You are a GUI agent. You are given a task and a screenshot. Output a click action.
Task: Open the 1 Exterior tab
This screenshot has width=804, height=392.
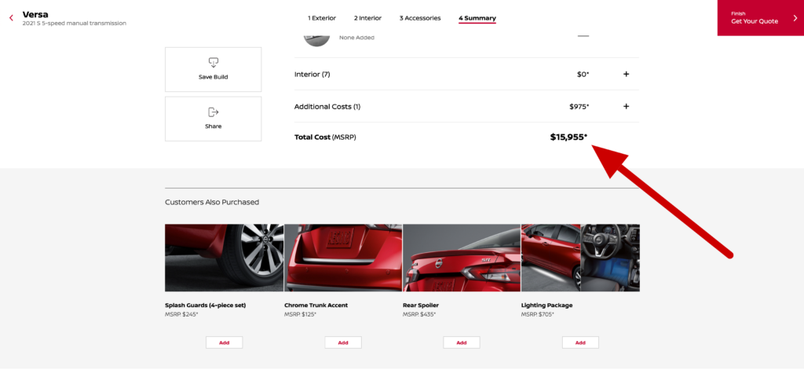click(x=321, y=18)
